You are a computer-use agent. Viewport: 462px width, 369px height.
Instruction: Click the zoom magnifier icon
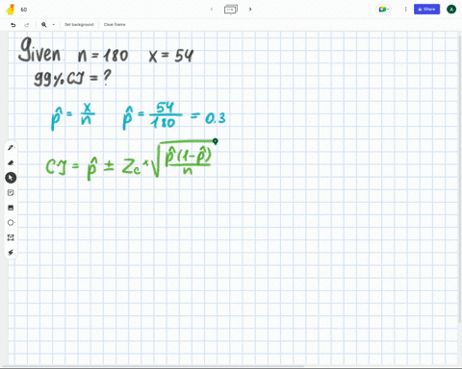point(44,25)
